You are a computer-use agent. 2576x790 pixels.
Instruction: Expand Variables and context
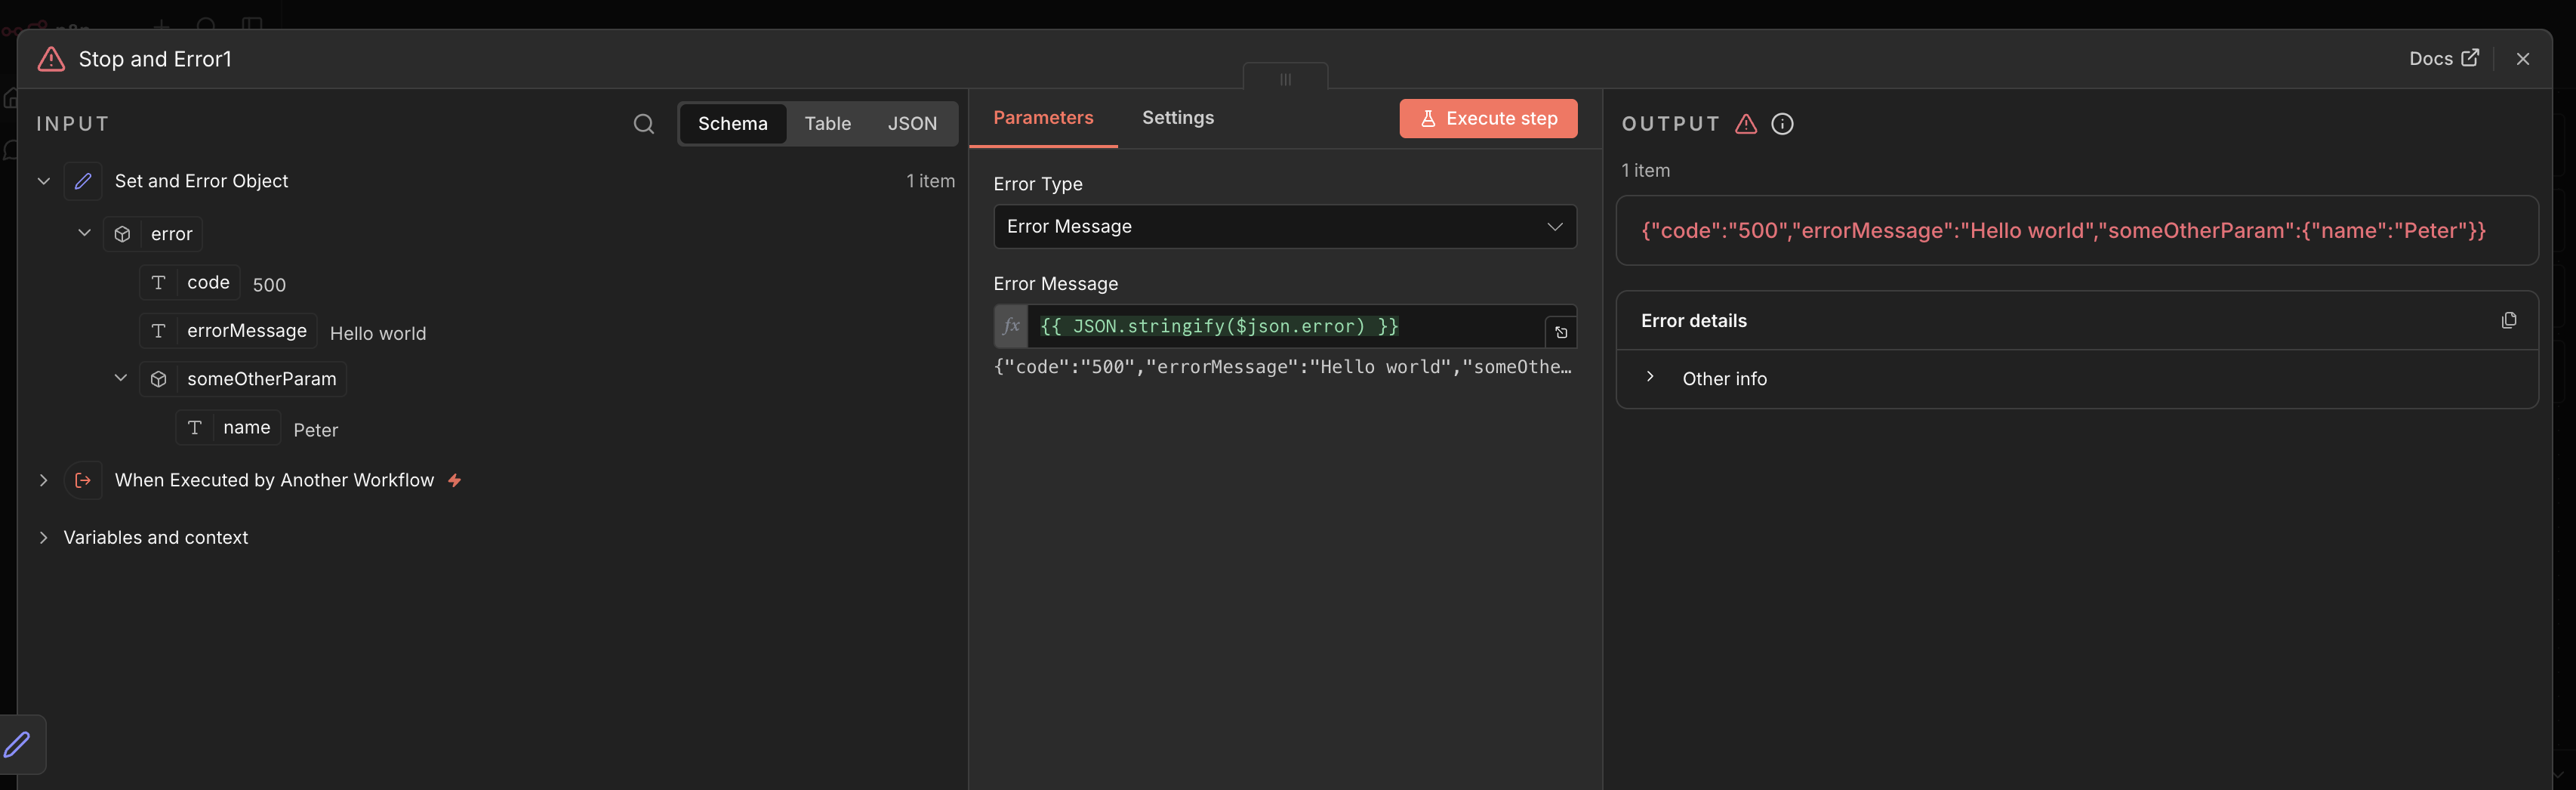tap(43, 538)
